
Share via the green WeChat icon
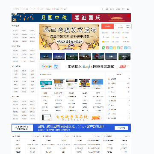point(104,48)
